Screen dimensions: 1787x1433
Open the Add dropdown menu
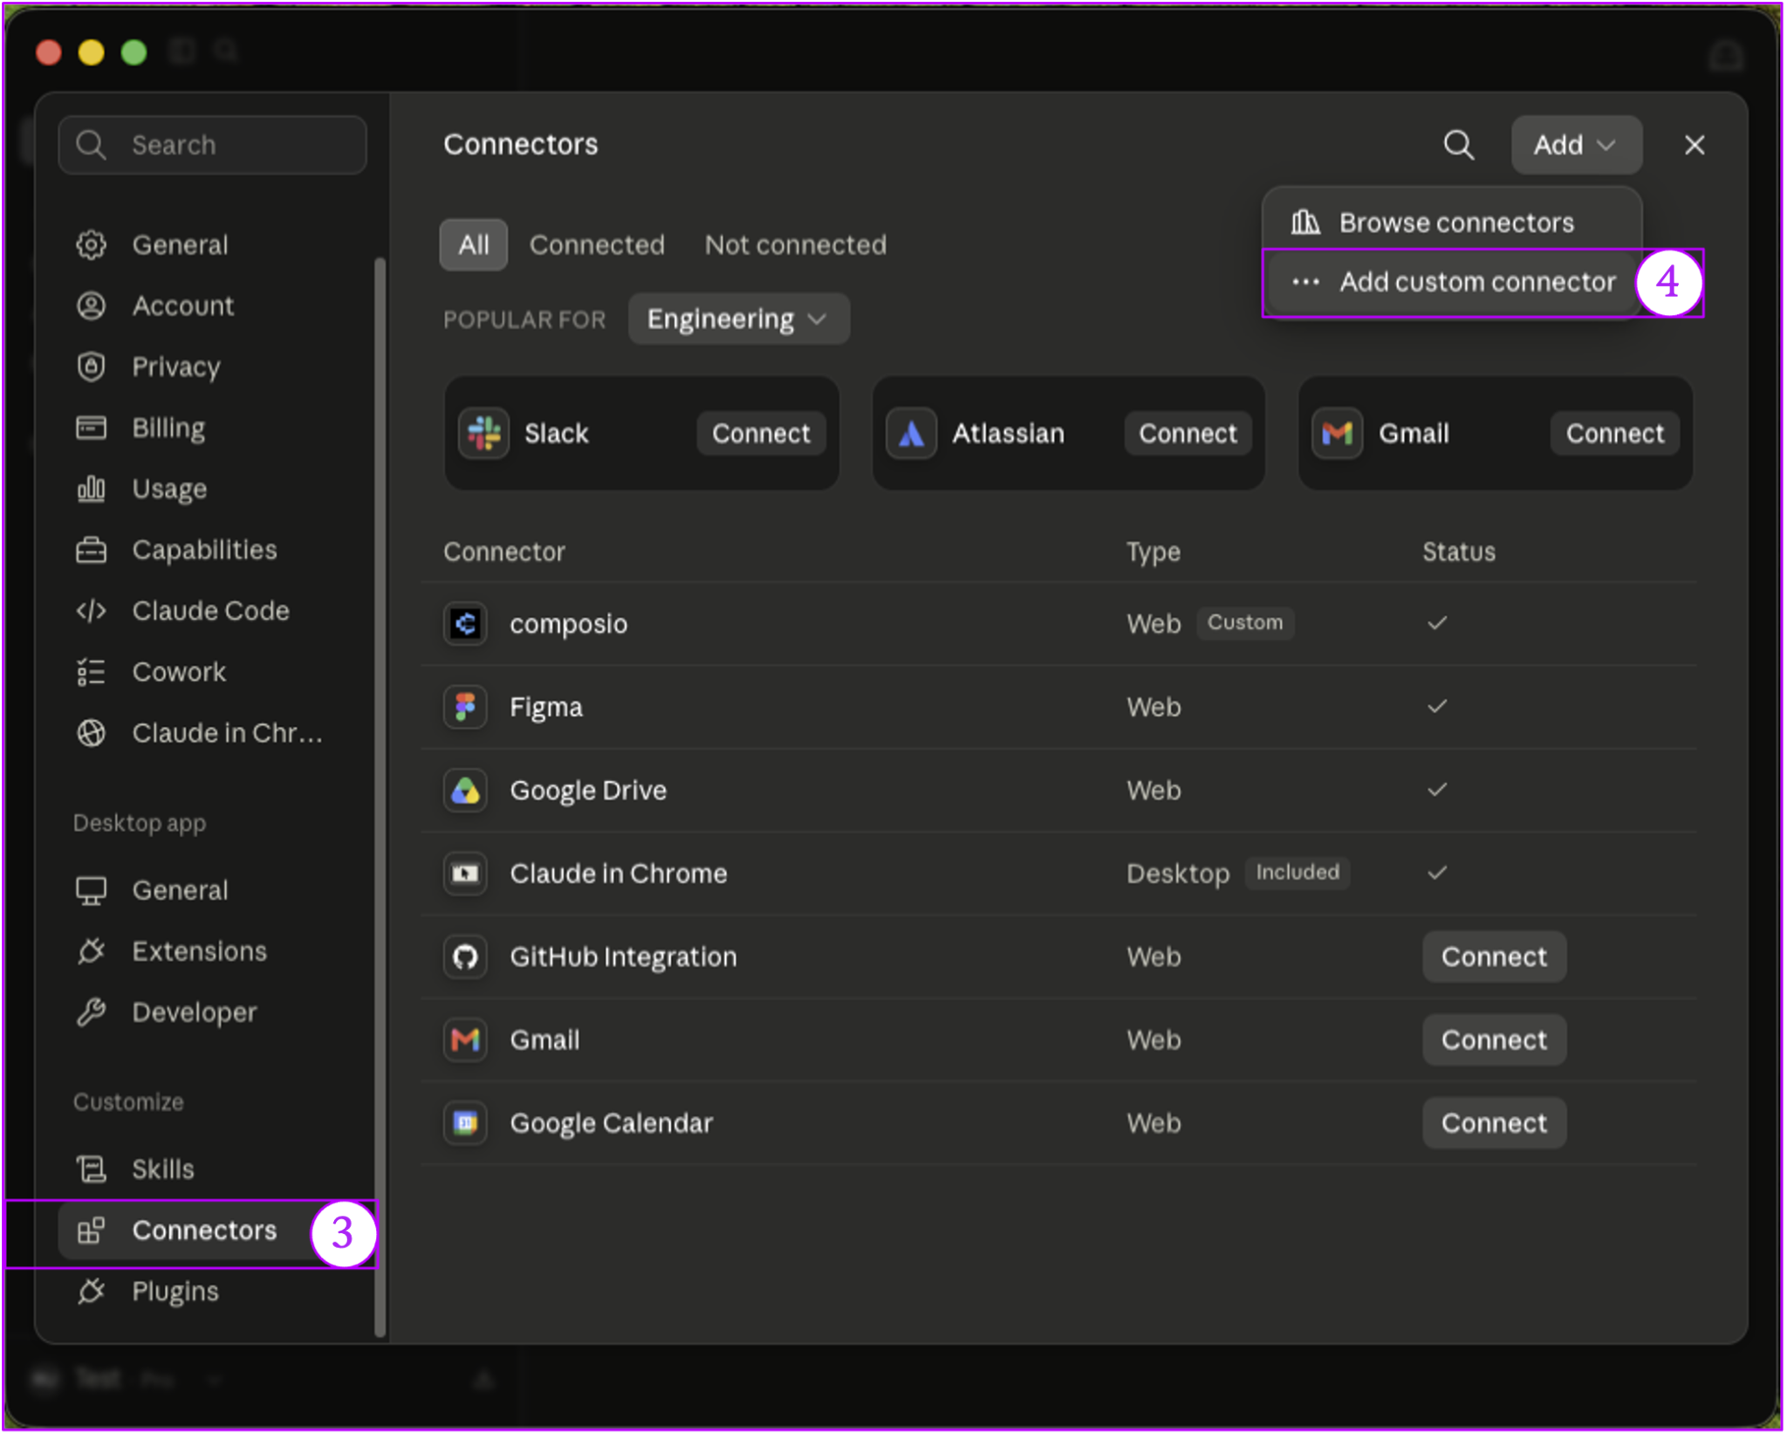pos(1576,145)
